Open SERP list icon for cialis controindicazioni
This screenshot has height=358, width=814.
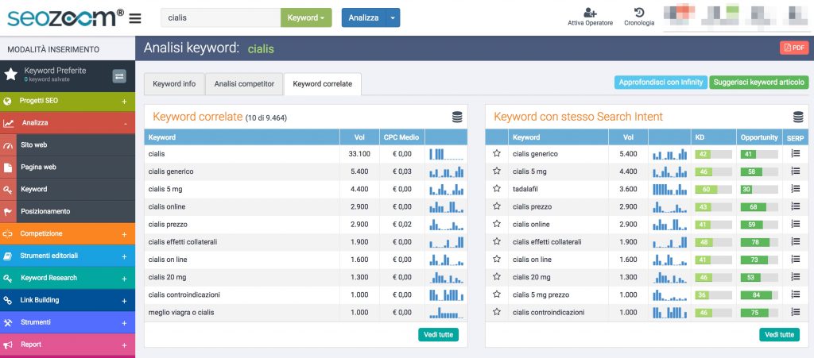(x=795, y=312)
